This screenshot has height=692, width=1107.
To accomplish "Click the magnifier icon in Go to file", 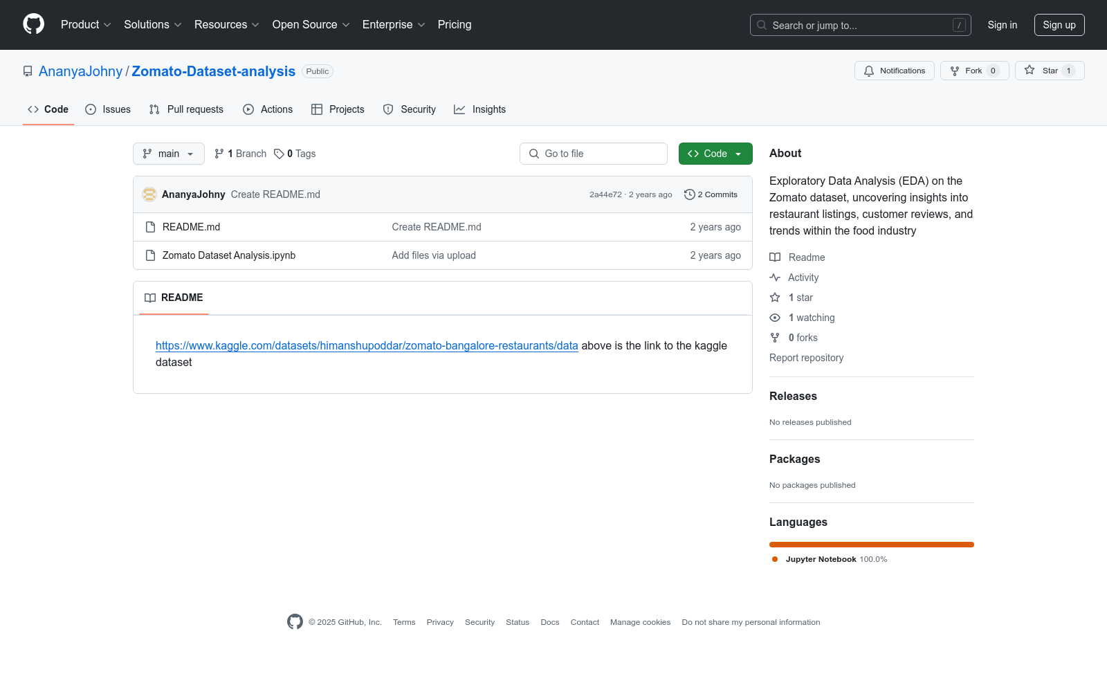I will (534, 154).
